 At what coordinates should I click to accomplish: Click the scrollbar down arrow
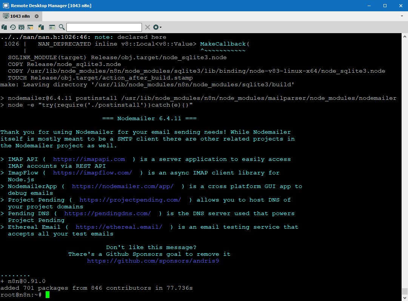point(405,298)
